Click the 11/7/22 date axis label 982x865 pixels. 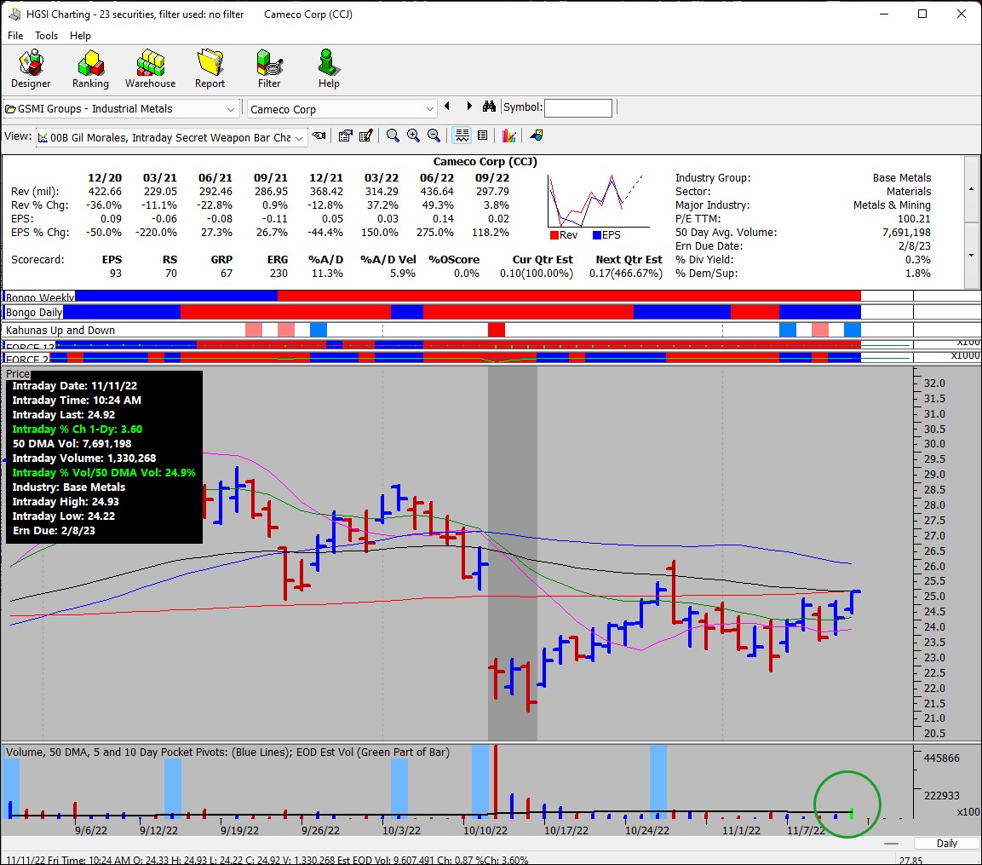coord(806,831)
